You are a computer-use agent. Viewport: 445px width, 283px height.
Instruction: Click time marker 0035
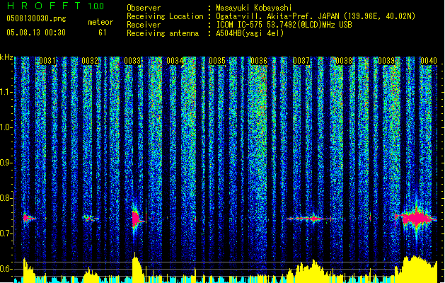(217, 61)
